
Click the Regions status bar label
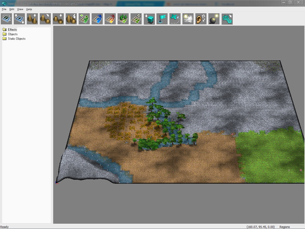(x=285, y=227)
